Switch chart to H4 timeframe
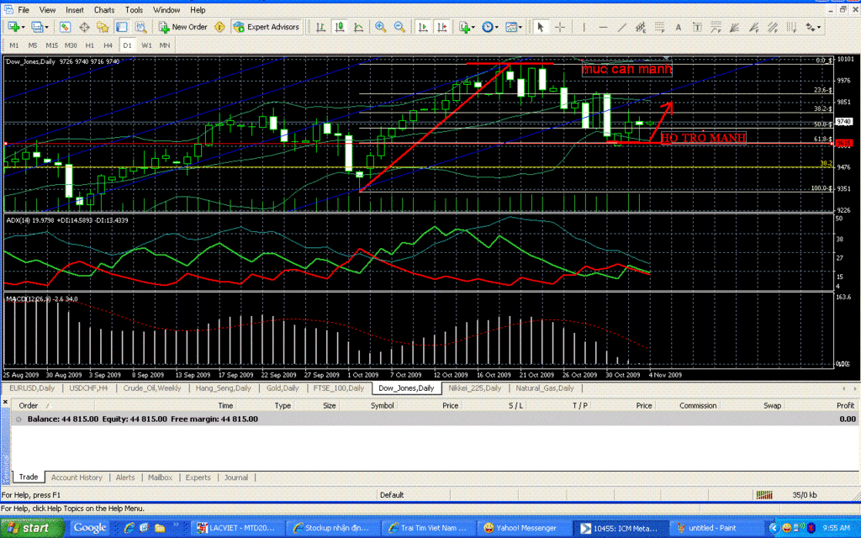 click(108, 45)
